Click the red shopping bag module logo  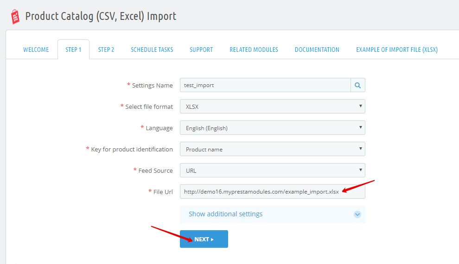[x=15, y=17]
